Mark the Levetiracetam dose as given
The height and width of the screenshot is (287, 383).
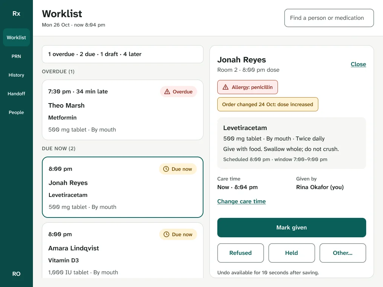[x=292, y=228]
